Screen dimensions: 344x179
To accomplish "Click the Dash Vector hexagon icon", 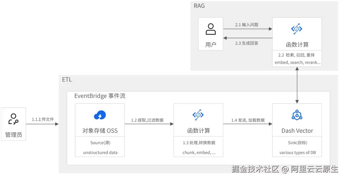I will point(297,115).
